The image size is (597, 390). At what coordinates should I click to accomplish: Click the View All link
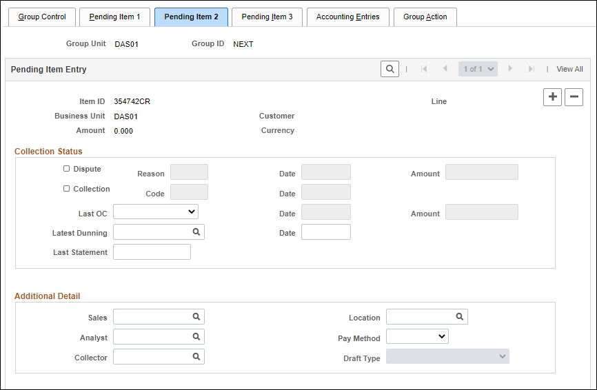(569, 69)
